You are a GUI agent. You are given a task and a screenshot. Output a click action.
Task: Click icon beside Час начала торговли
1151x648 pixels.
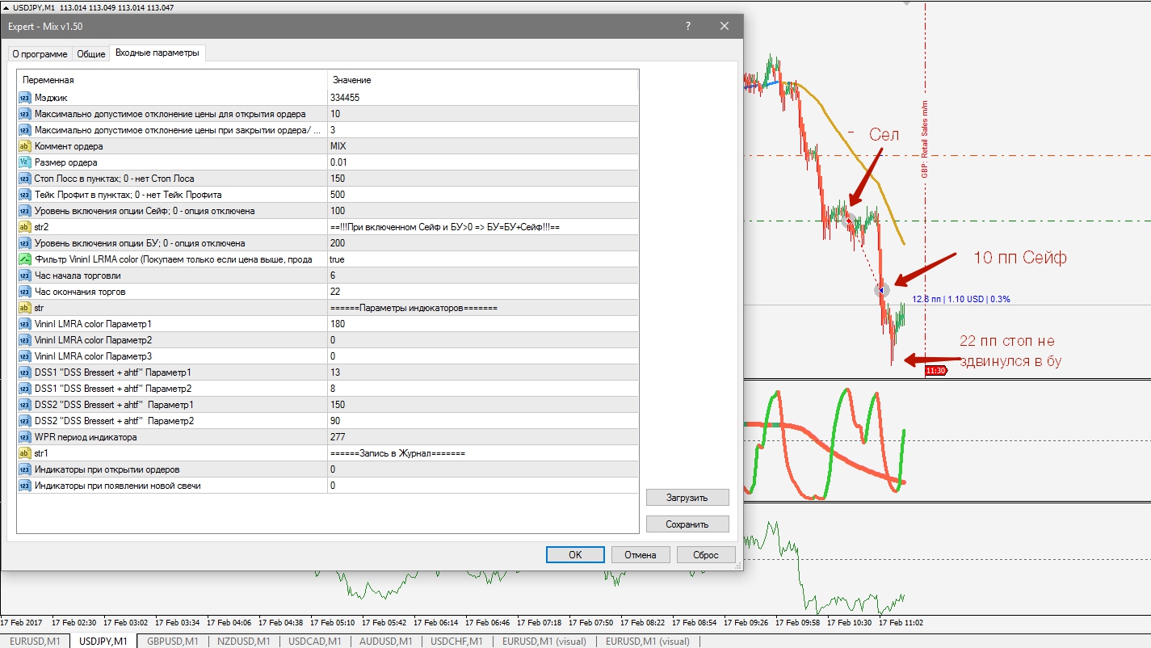click(x=25, y=276)
